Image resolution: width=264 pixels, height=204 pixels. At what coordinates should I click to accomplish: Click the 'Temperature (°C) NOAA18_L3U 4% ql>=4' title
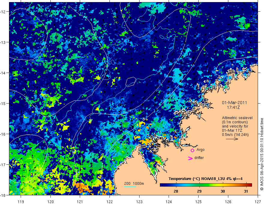click(205, 179)
